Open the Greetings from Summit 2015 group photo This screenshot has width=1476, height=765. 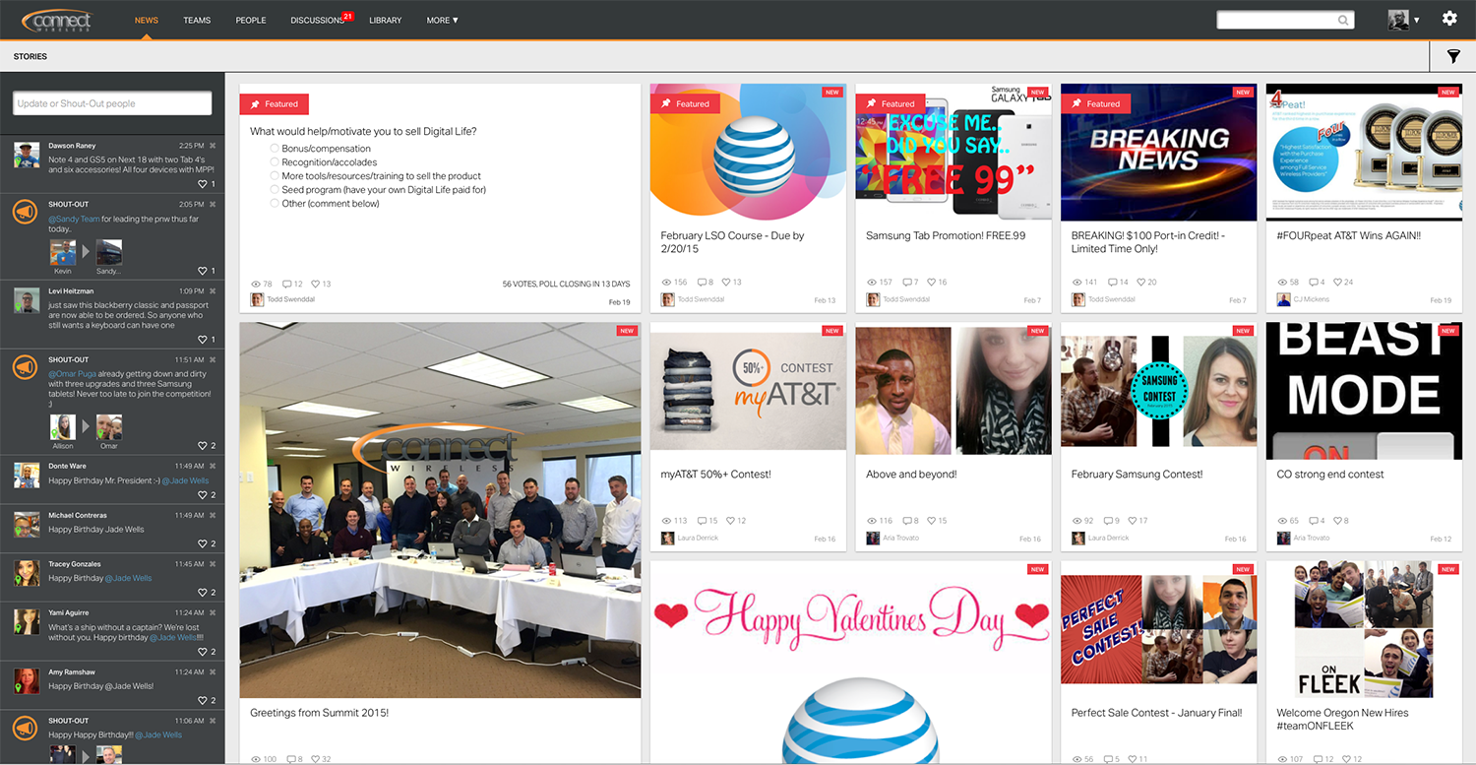pyautogui.click(x=440, y=510)
